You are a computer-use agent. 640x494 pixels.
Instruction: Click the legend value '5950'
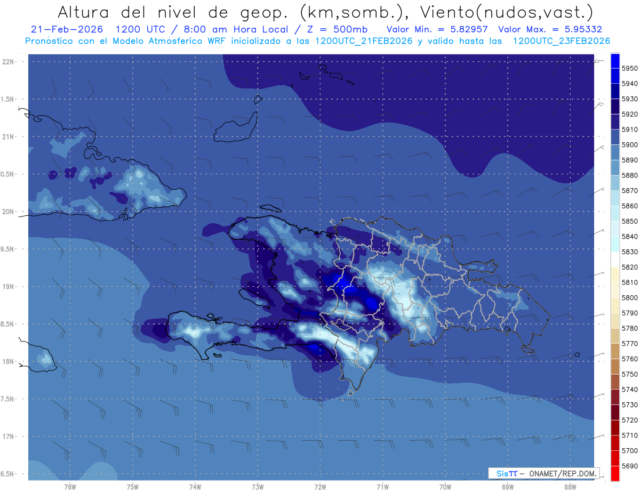click(x=630, y=68)
